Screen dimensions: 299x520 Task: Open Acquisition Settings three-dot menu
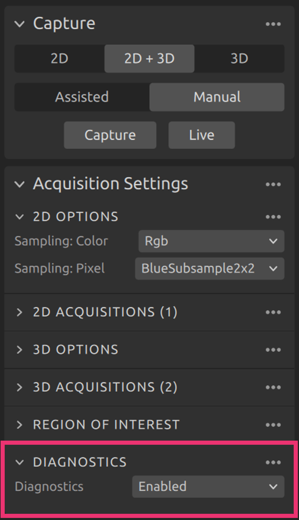(273, 184)
